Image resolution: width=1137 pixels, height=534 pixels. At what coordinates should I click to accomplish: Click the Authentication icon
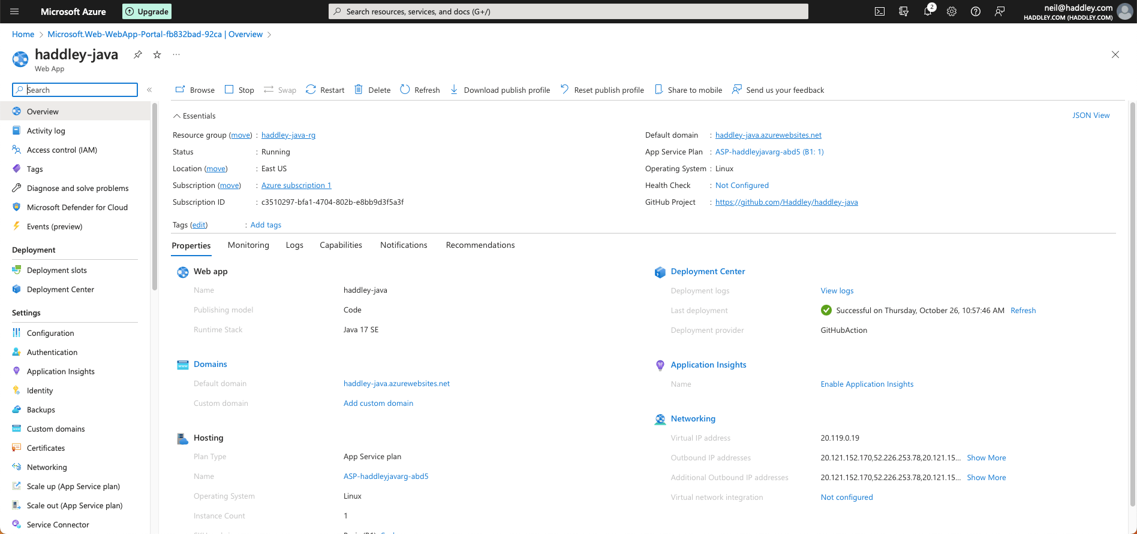tap(17, 352)
